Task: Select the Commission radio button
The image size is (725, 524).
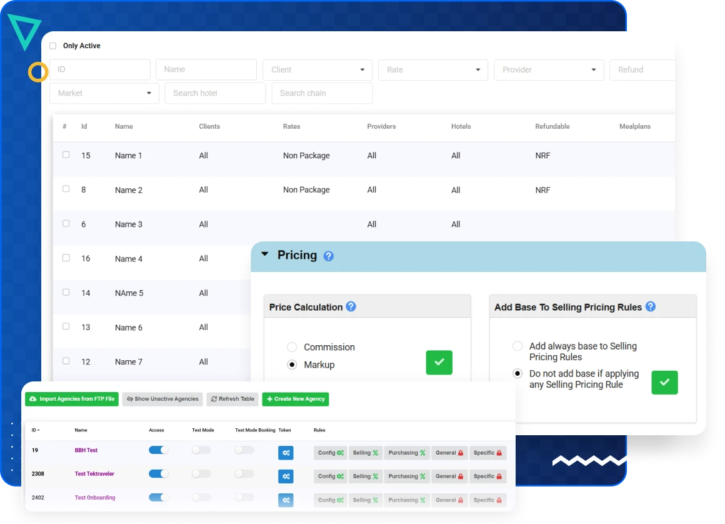Action: 292,347
